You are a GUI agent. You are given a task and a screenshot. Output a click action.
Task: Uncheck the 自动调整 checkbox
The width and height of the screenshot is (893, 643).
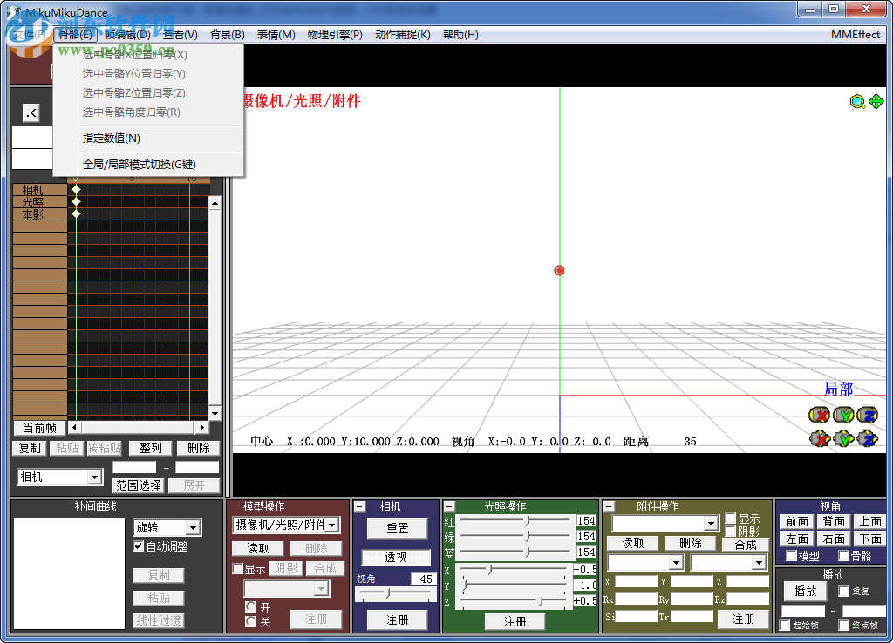(x=138, y=546)
